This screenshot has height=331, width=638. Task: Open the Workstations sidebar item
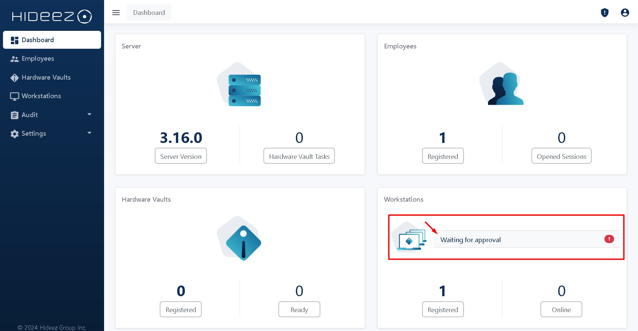coord(41,96)
